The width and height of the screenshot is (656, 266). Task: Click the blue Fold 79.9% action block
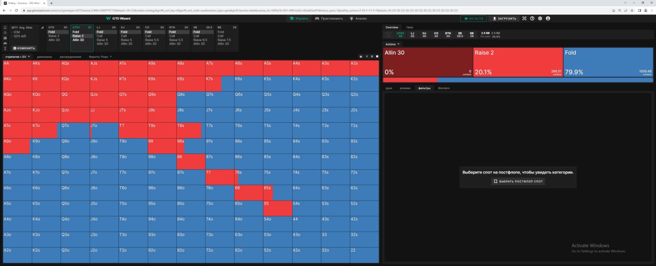(608, 61)
